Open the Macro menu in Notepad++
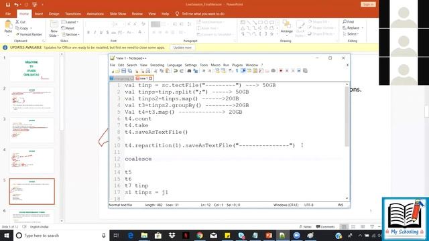429x241 pixels. (x=215, y=65)
